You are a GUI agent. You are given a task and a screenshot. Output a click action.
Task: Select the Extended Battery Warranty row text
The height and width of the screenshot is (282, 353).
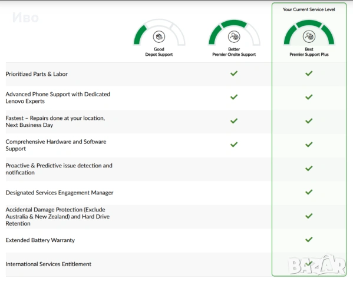(40, 240)
